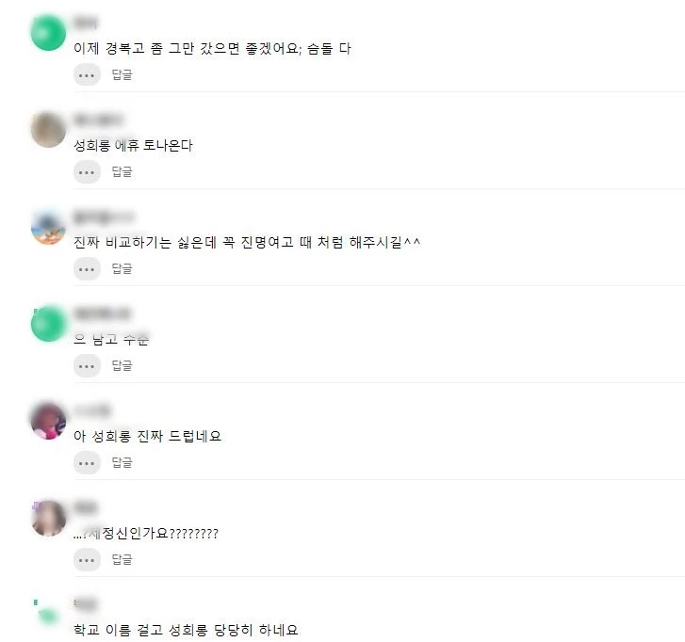Open more options under 남고 수준 comment
The width and height of the screenshot is (685, 642).
(87, 366)
